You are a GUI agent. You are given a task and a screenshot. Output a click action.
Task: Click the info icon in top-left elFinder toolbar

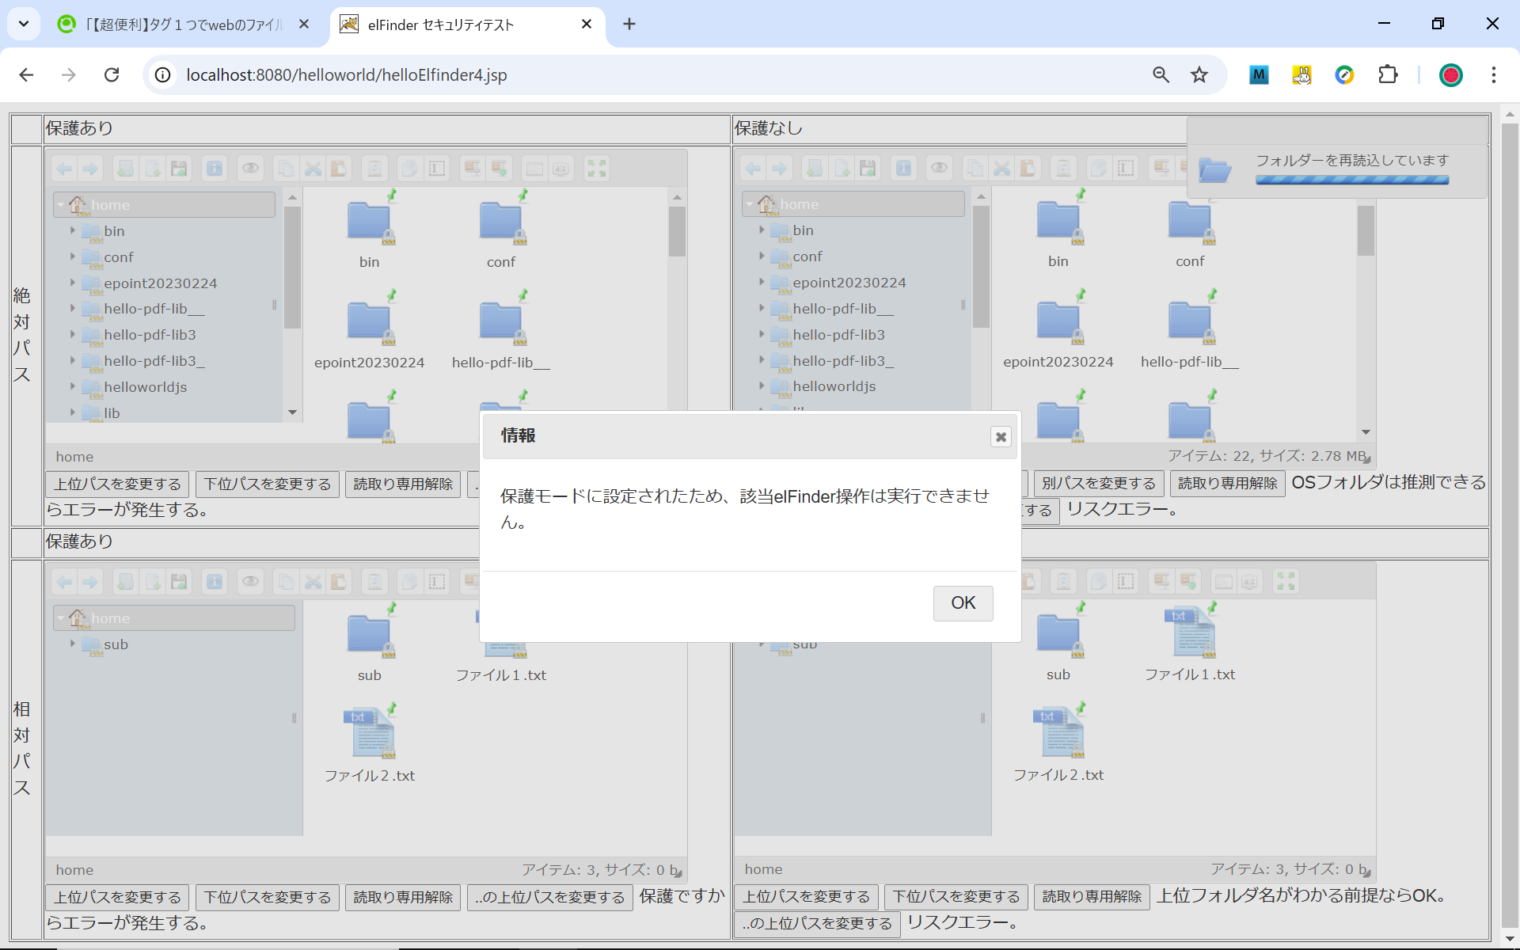pyautogui.click(x=215, y=169)
